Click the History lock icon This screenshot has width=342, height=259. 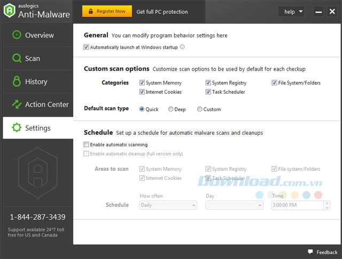click(x=17, y=81)
